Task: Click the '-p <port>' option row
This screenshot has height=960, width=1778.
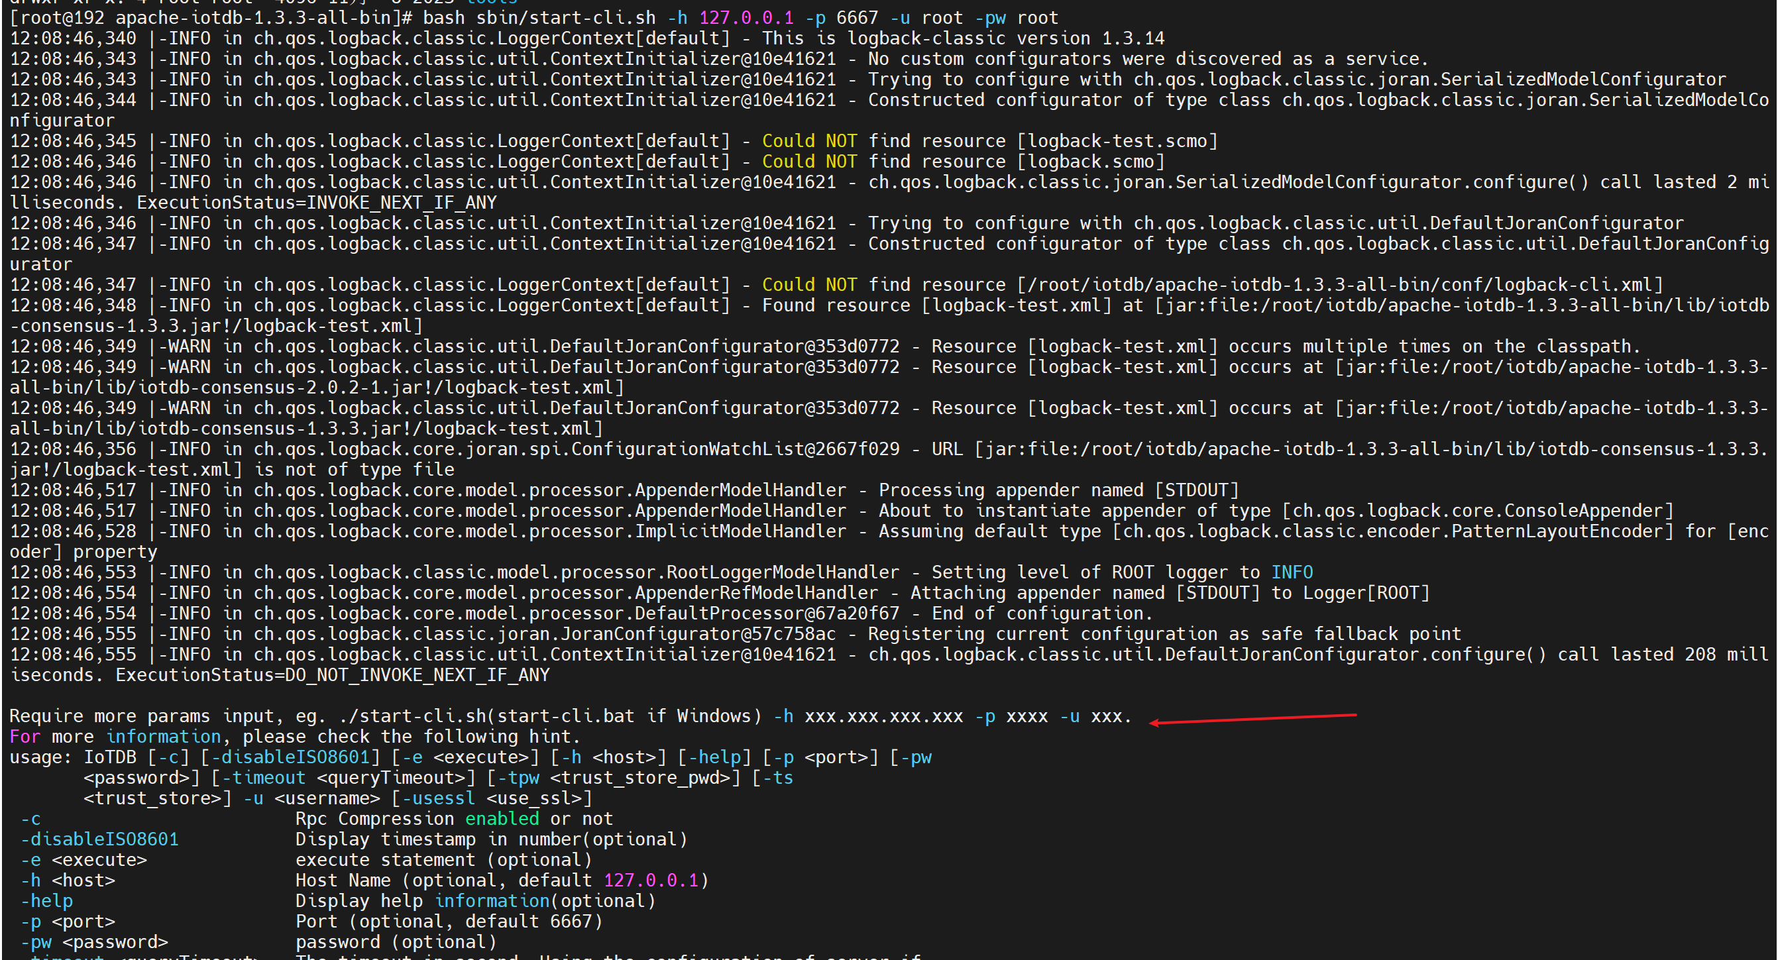Action: pos(311,922)
